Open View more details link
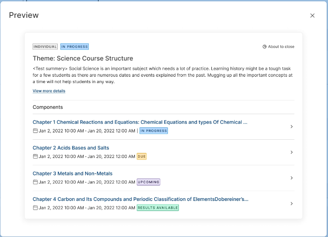The height and width of the screenshot is (237, 328). pyautogui.click(x=49, y=91)
